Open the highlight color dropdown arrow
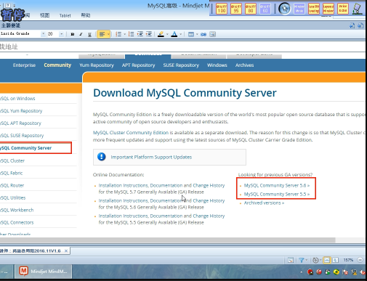Viewport: 367px width, 281px height. [167, 34]
